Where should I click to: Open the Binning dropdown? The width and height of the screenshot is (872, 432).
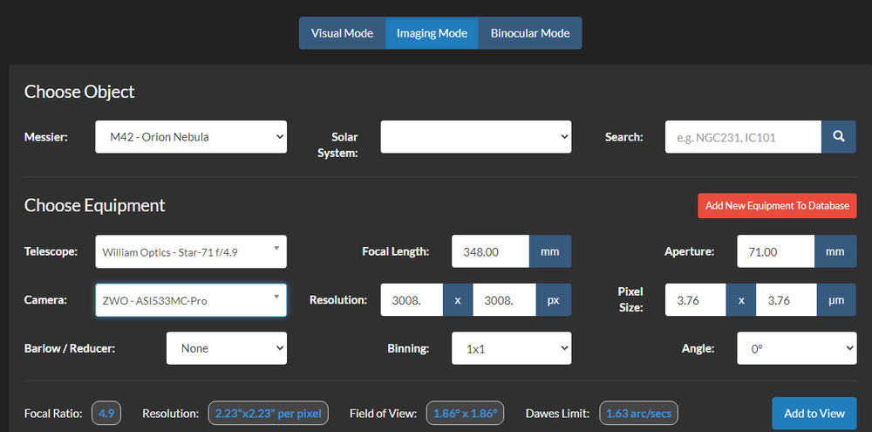[x=511, y=348]
